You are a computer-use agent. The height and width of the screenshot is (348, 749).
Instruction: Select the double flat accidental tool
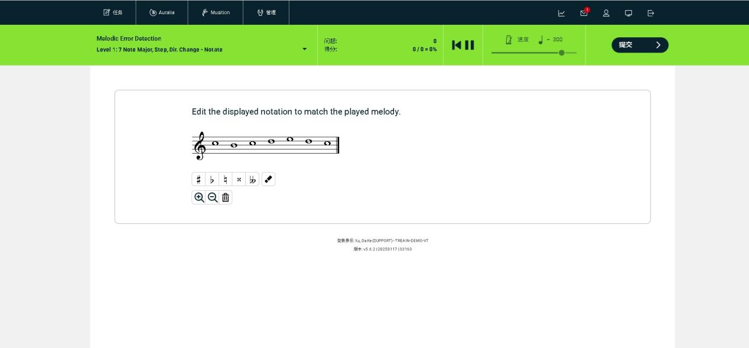coord(253,180)
